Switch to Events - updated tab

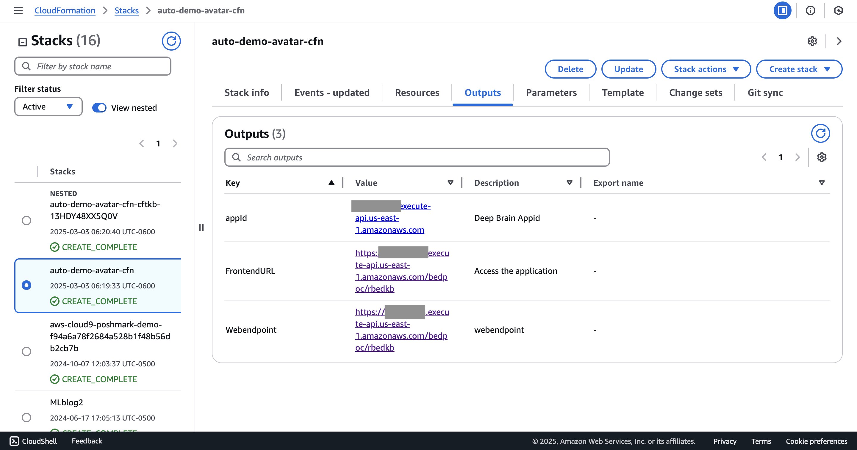click(332, 92)
